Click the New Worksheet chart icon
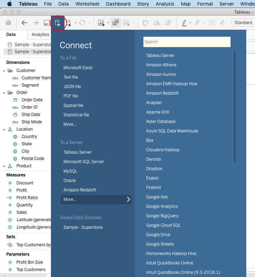The height and width of the screenshot is (277, 255). click(x=101, y=23)
